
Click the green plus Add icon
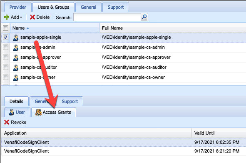pos(7,17)
